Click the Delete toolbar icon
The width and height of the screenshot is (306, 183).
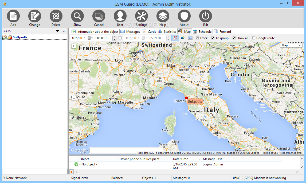pyautogui.click(x=56, y=16)
